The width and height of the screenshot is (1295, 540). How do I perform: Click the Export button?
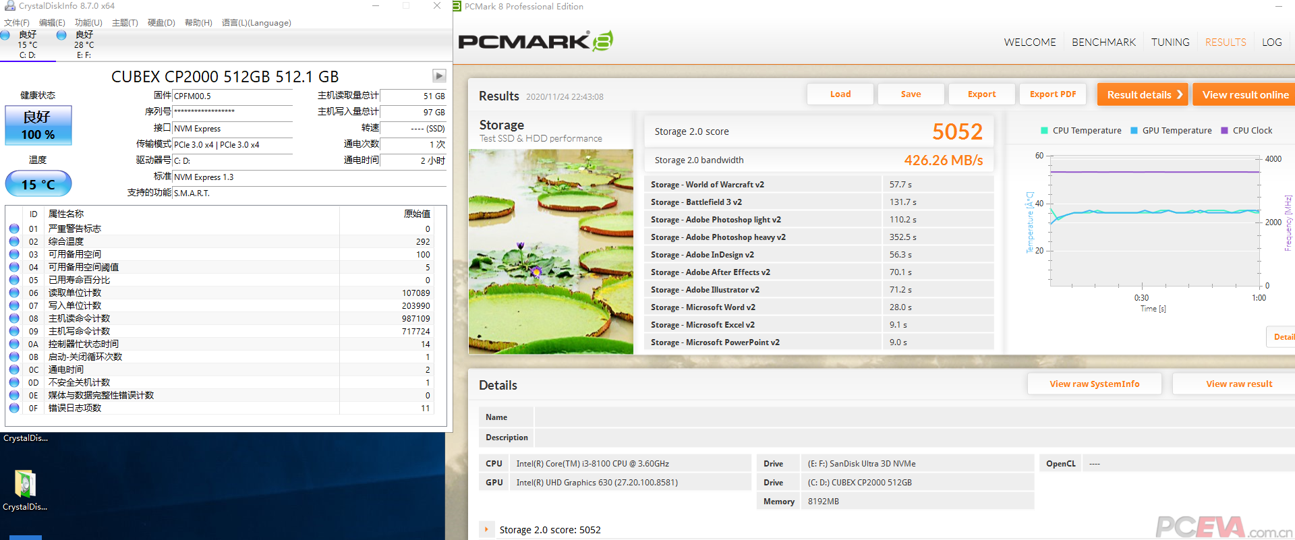click(982, 94)
